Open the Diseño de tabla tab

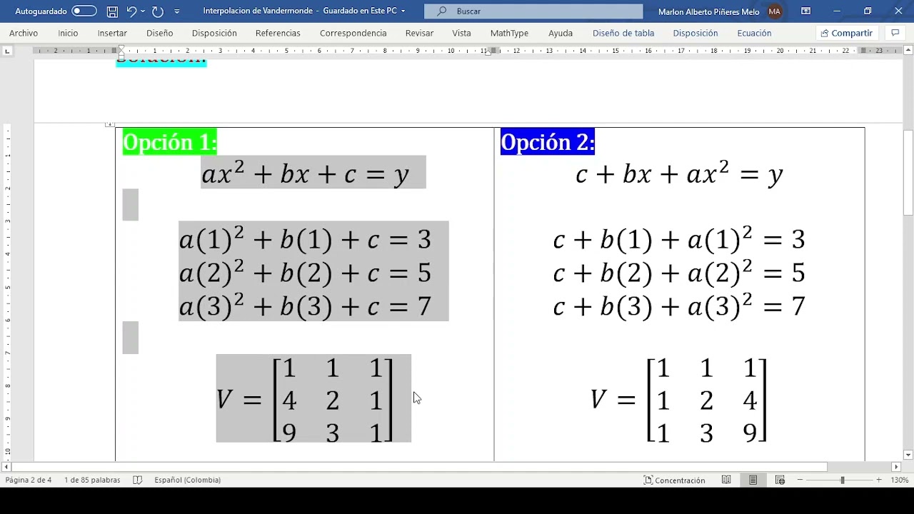[623, 33]
